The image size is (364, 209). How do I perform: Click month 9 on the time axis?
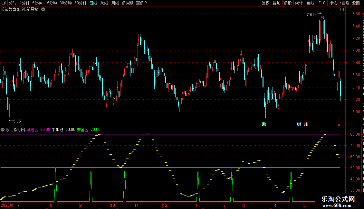tap(81, 205)
